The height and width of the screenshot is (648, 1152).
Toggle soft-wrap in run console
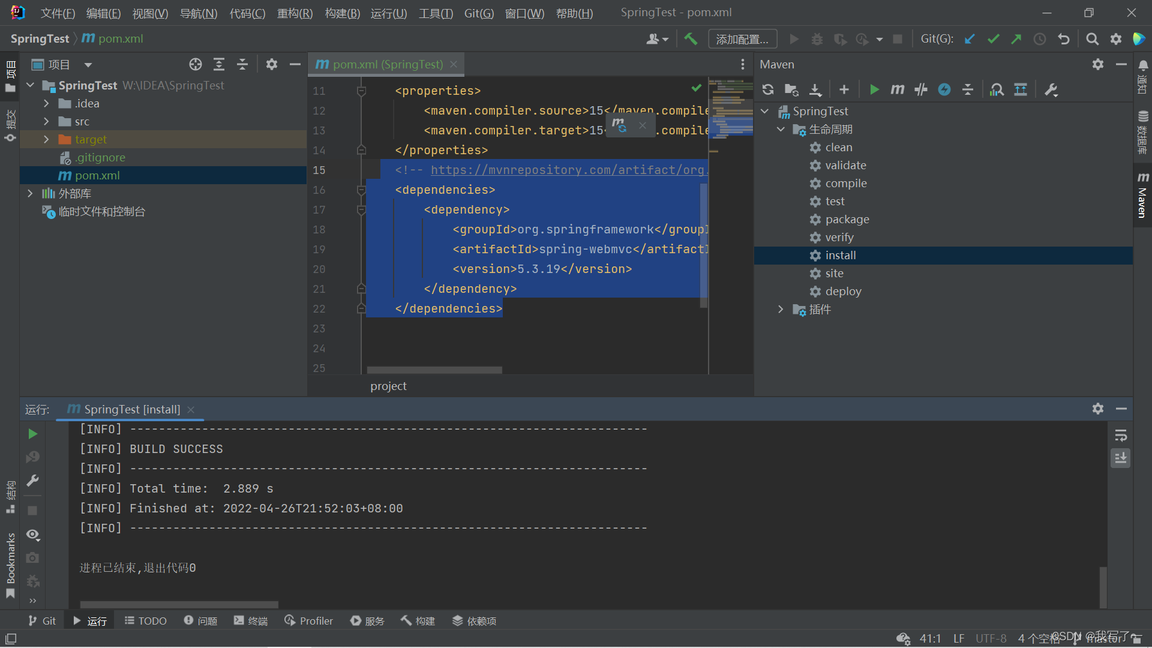click(x=1120, y=436)
